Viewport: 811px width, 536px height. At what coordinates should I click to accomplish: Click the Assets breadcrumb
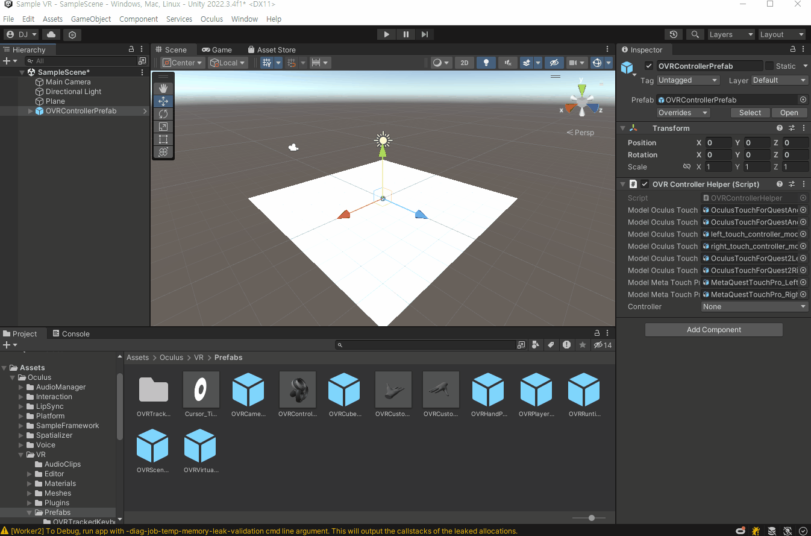(137, 358)
